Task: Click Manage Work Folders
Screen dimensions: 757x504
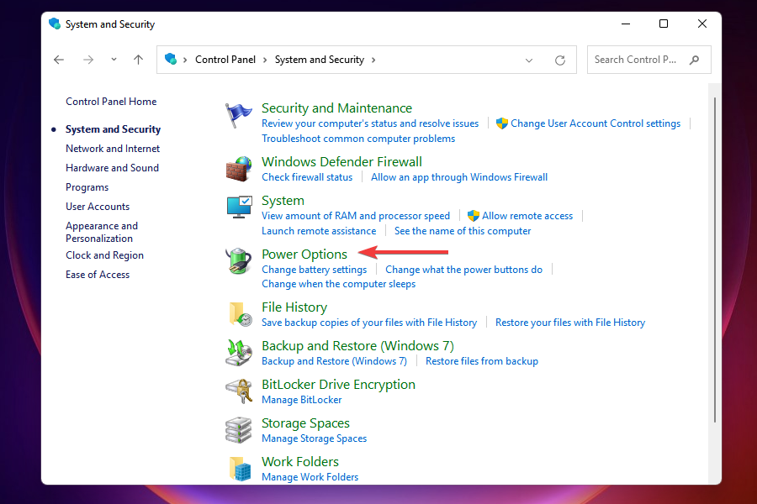Action: 310,477
